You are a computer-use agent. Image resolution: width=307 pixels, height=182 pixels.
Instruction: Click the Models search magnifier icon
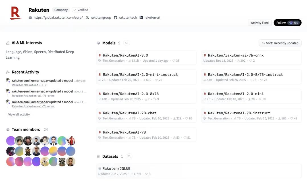[x=126, y=43]
